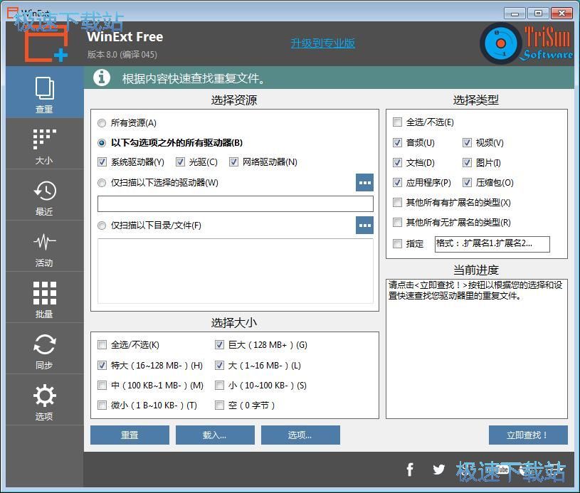
Task: Open the 升级到专业版 upgrade link
Action: [322, 43]
